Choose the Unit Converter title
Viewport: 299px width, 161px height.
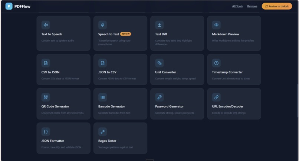[x=165, y=72]
